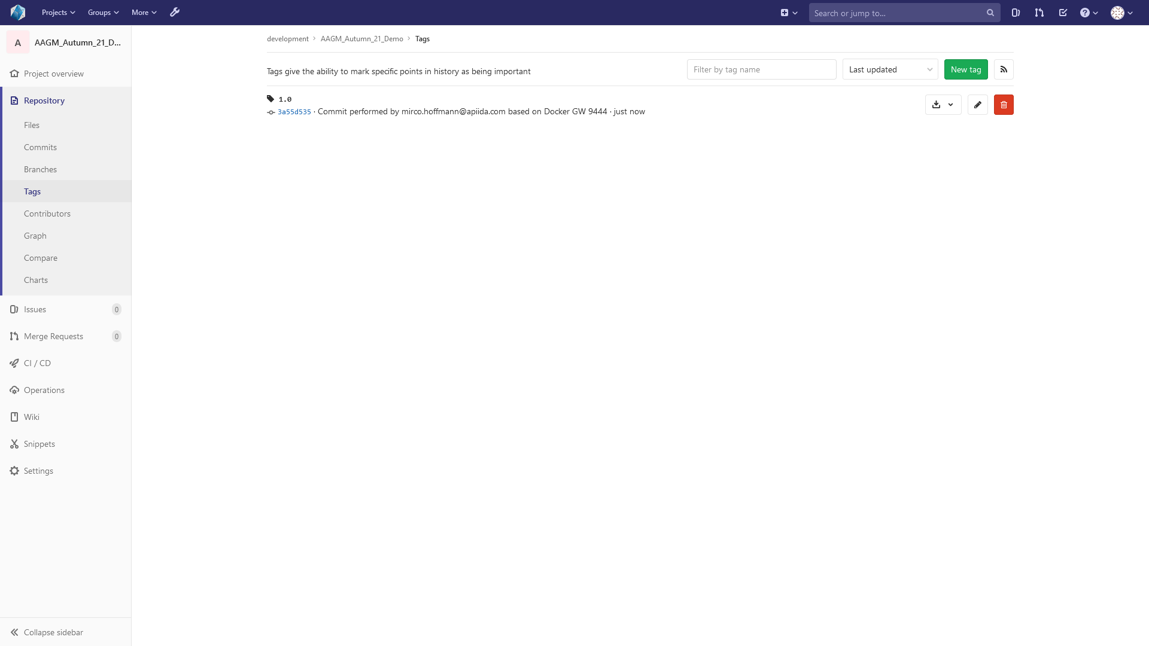The height and width of the screenshot is (646, 1149).
Task: Open the To-Do list checkmark icon
Action: click(1063, 13)
